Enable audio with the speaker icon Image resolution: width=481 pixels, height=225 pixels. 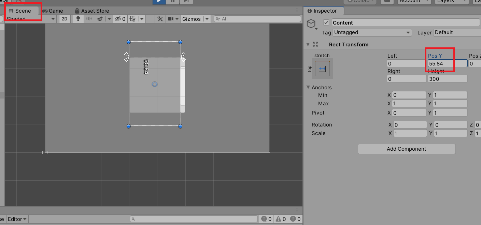pyautogui.click(x=89, y=19)
